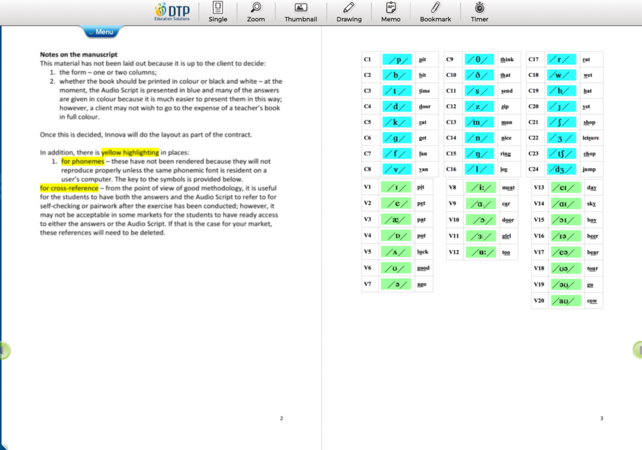Viewport: 642px width, 450px height.
Task: Click the /p/ phoneme cell in row C1
Action: point(397,59)
